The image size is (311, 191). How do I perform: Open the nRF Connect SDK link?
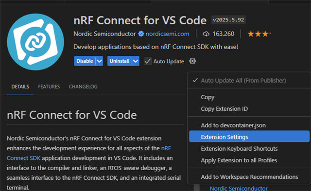point(89,153)
